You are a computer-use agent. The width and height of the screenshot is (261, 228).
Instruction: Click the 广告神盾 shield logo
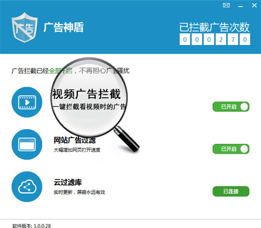tap(25, 27)
